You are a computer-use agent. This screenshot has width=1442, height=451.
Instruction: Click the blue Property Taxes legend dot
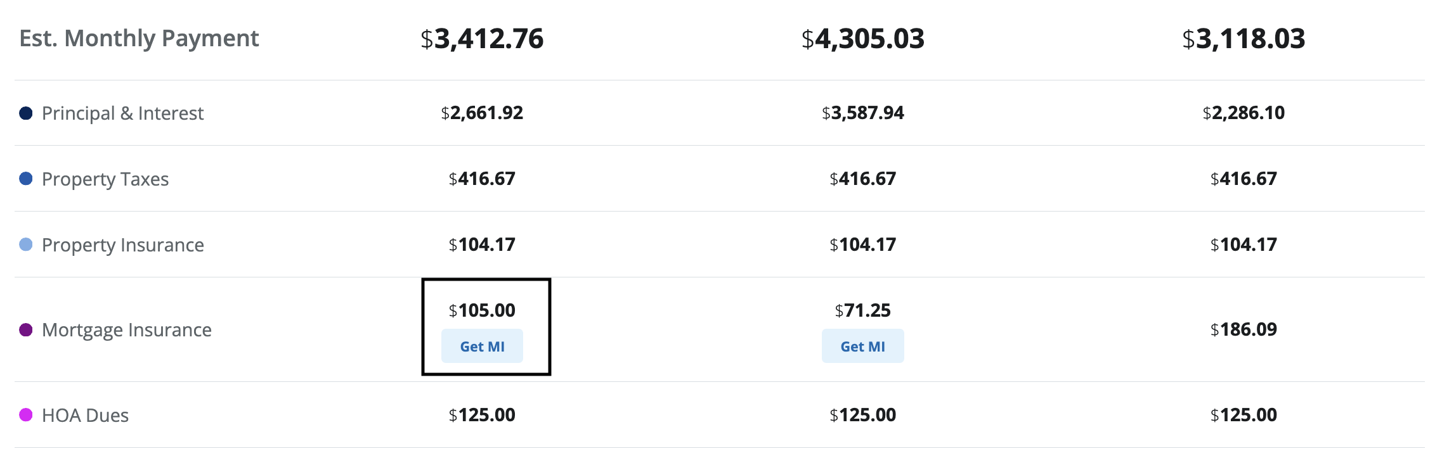[x=26, y=179]
